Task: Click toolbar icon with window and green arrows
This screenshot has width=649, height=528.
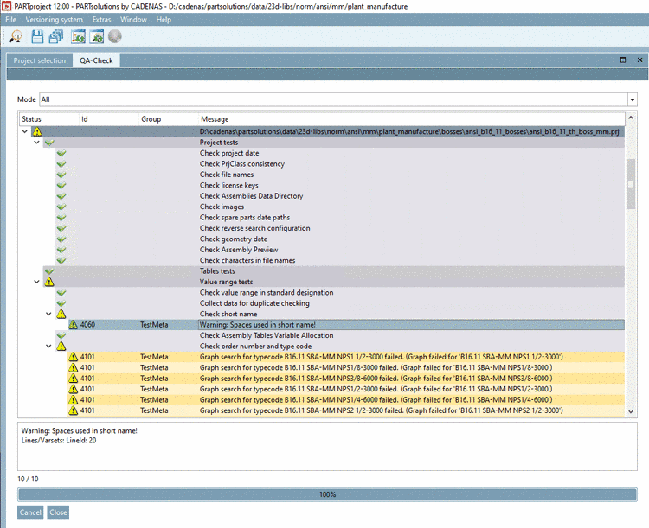Action: (78, 37)
